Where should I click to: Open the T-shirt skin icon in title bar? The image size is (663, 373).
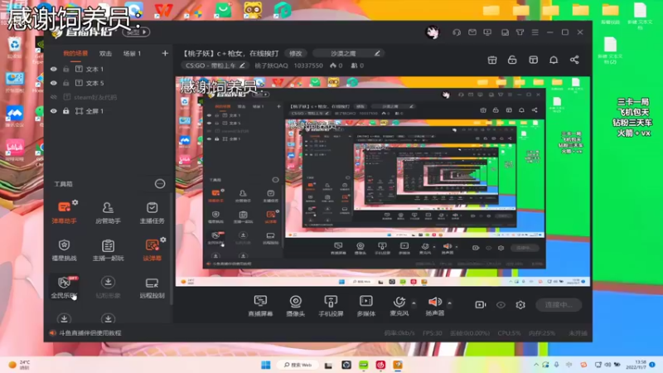(x=520, y=32)
